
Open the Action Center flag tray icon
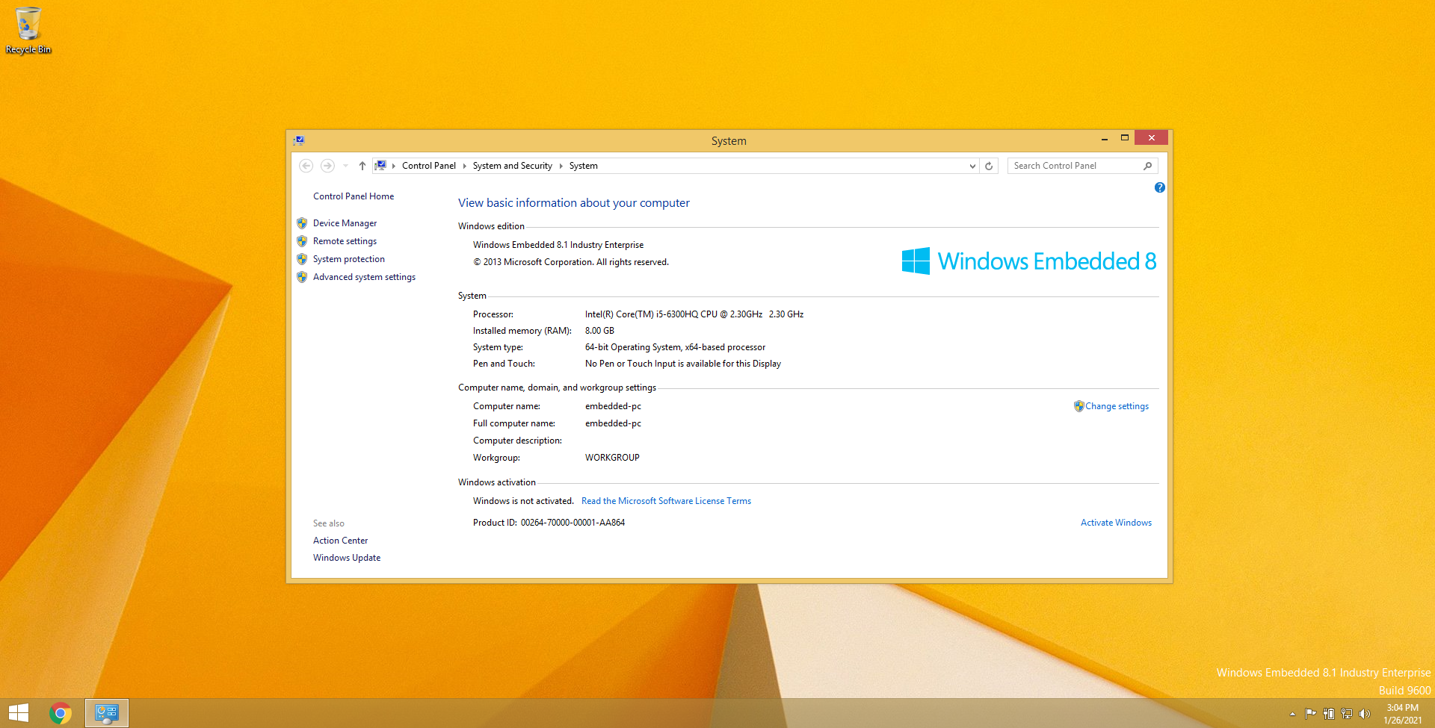click(x=1310, y=714)
